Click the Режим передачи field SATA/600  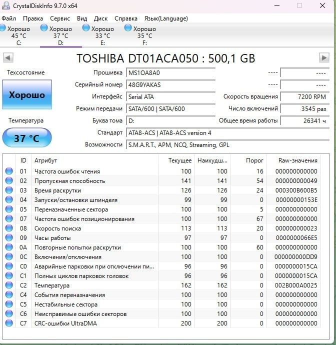coord(171,108)
